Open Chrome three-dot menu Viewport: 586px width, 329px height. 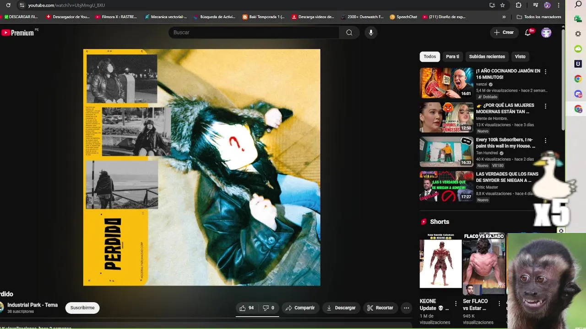coord(559,5)
